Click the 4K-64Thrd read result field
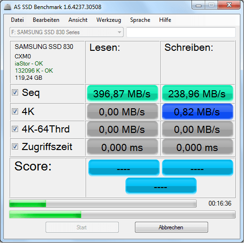 pyautogui.click(x=123, y=129)
